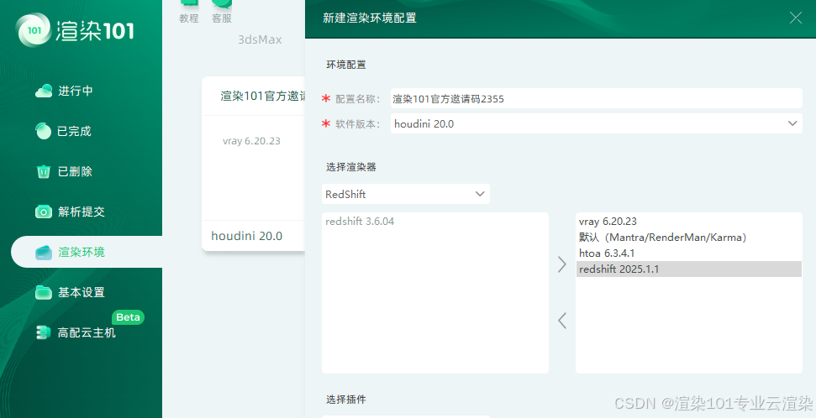Viewport: 816px width, 418px height.
Task: Click the 已删除 trash icon
Action: tap(43, 171)
